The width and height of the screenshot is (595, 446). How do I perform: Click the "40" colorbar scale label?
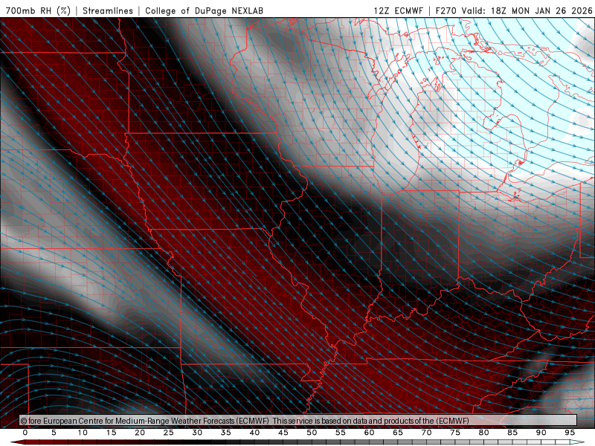254,433
